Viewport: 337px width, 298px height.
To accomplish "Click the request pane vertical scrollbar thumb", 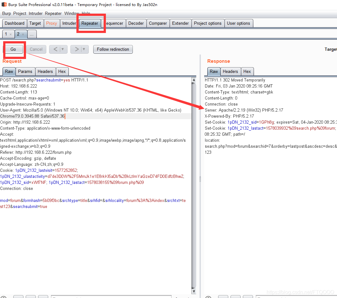I will click(194, 186).
